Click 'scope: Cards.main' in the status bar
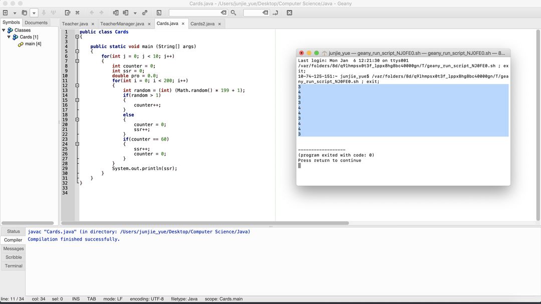541x304 pixels. pyautogui.click(x=223, y=299)
